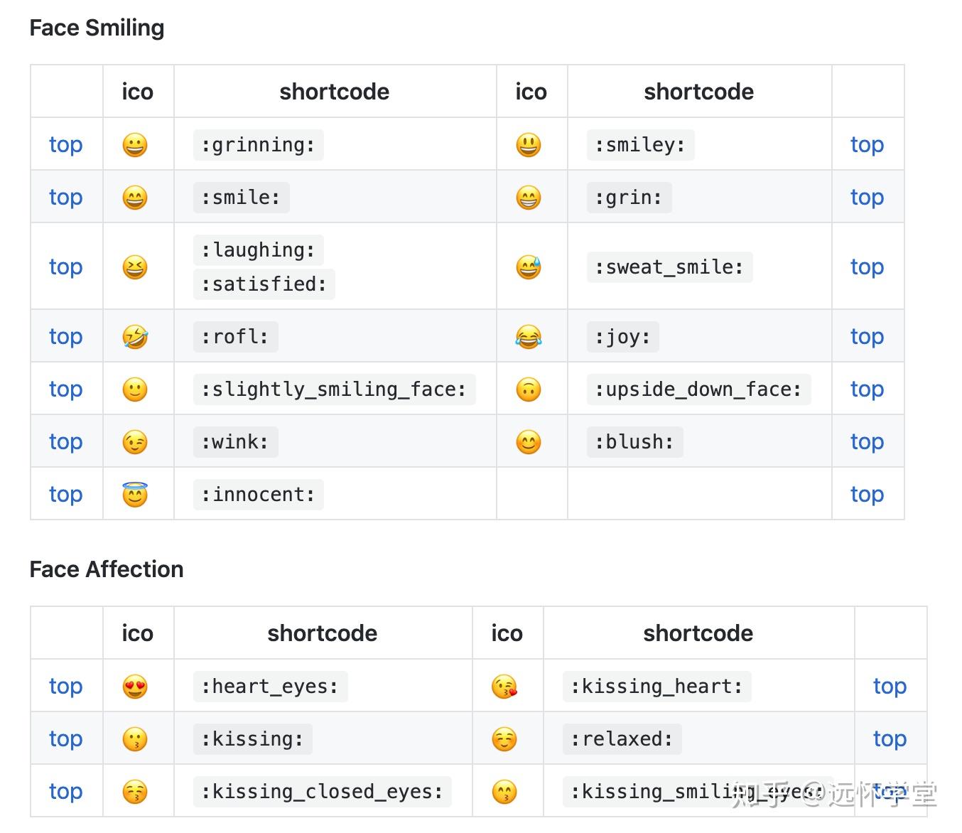Click the :slightly_smiling_face: shortcode
Image resolution: width=962 pixels, height=833 pixels.
click(334, 389)
